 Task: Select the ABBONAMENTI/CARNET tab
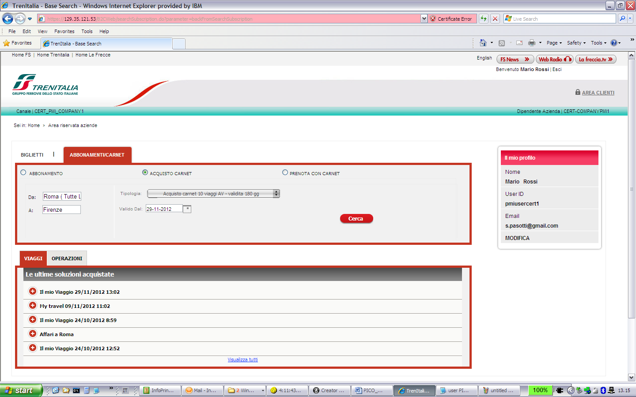pyautogui.click(x=97, y=155)
